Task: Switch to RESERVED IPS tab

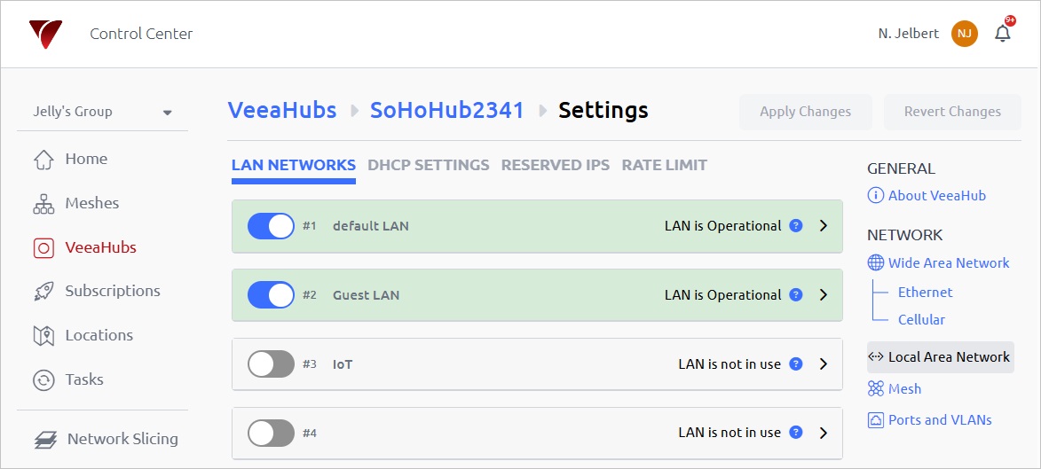Action: (555, 165)
